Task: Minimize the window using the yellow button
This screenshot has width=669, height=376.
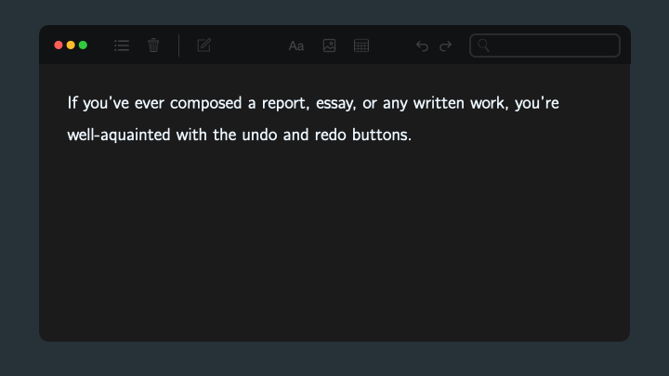Action: pos(71,45)
